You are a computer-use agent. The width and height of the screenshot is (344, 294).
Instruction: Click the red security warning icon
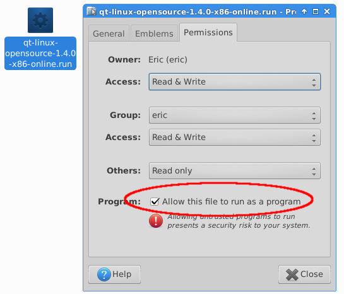click(x=156, y=221)
